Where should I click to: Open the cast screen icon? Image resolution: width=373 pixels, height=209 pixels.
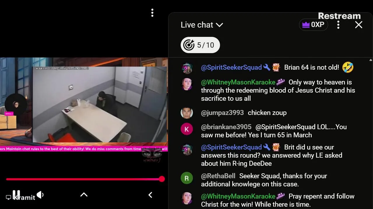pyautogui.click(x=8, y=197)
